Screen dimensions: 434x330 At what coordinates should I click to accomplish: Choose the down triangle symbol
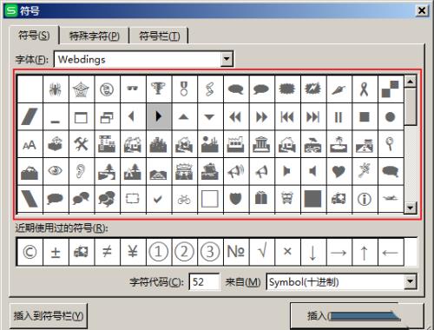210,117
